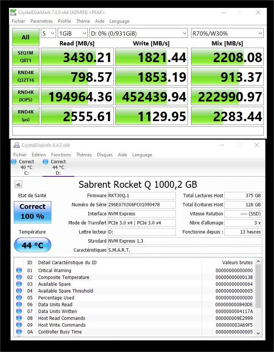
Task: Open Paramètres menu in CrystalDiskMark
Action: (41, 21)
